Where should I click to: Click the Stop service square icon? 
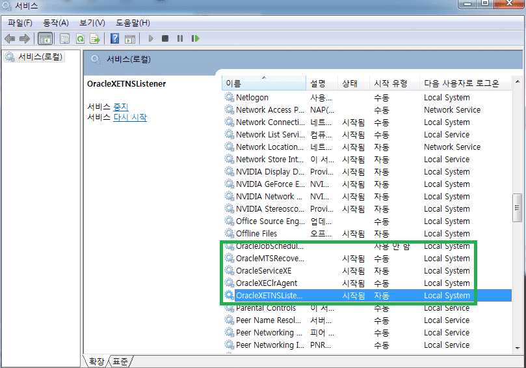pos(165,38)
